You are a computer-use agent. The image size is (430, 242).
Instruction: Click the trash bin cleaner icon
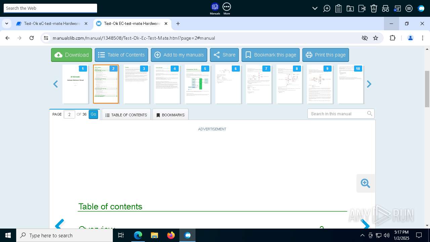[374, 8]
